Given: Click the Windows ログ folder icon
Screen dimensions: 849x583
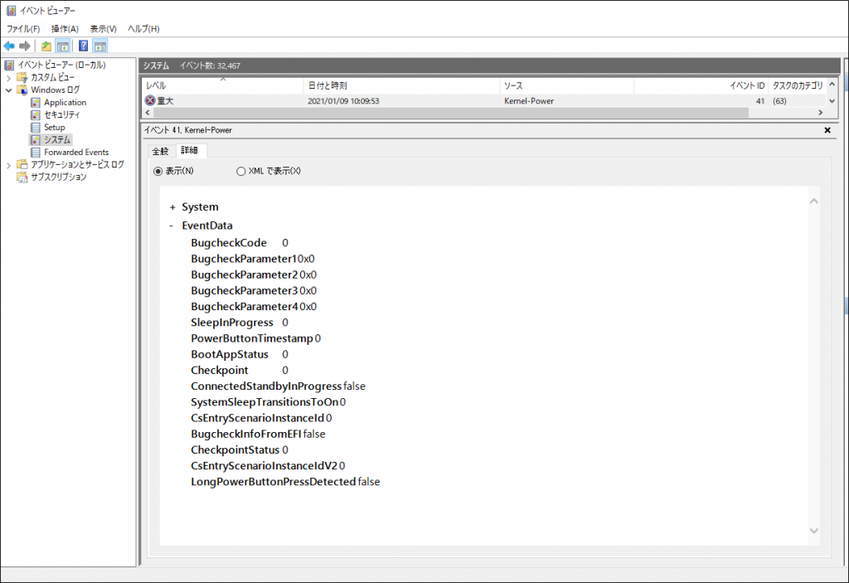Looking at the screenshot, I should [22, 90].
